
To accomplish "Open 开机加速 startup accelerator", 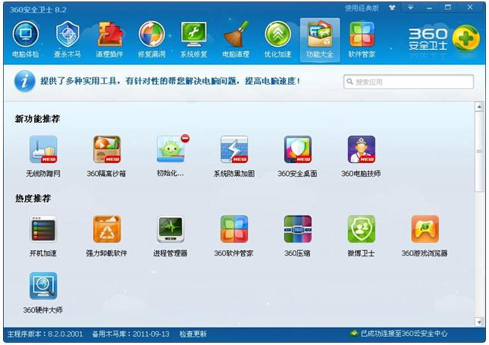I will coord(43,236).
